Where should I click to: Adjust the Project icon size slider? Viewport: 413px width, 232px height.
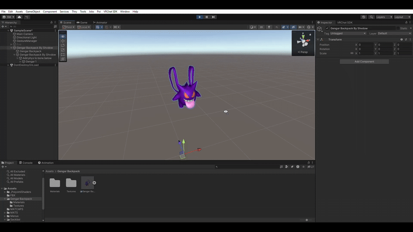307,220
